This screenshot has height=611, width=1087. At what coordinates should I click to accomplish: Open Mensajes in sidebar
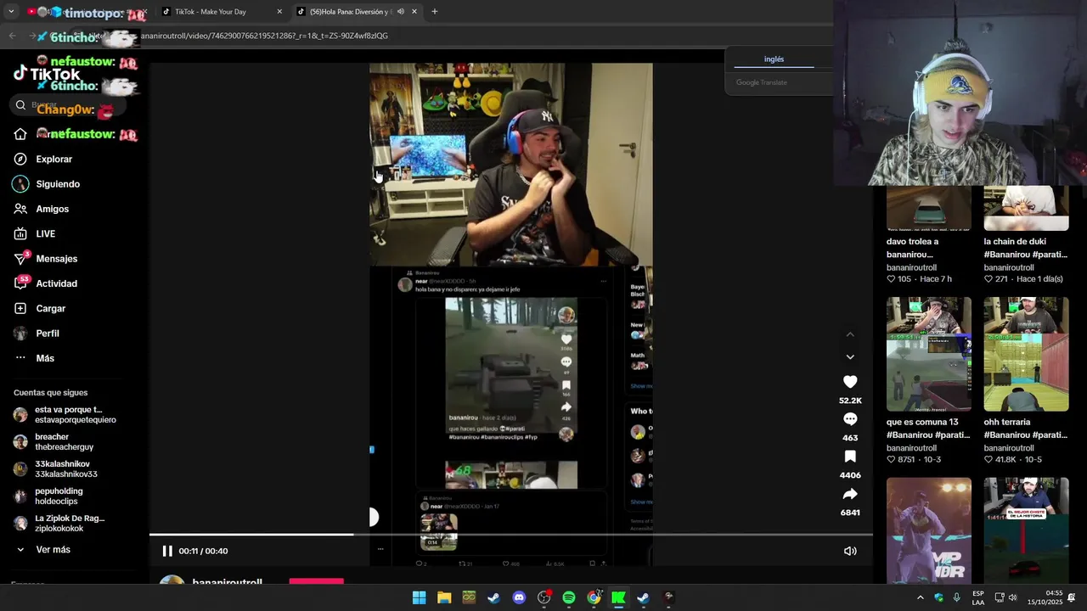click(56, 258)
